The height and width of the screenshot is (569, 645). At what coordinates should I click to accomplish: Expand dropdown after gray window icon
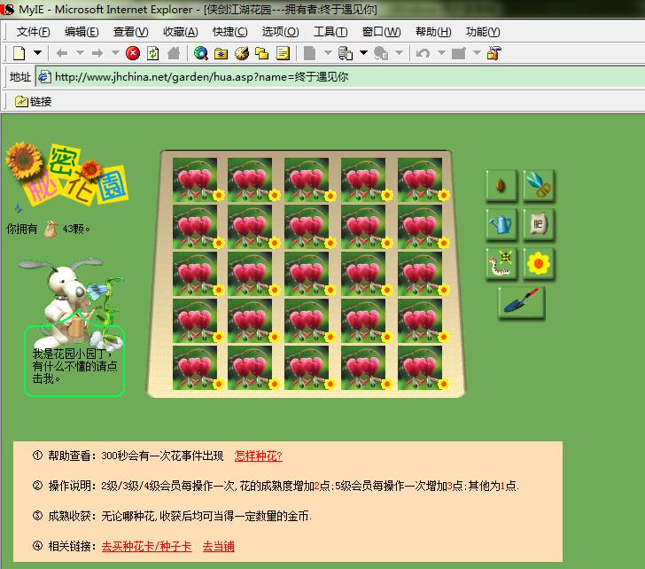coord(477,52)
